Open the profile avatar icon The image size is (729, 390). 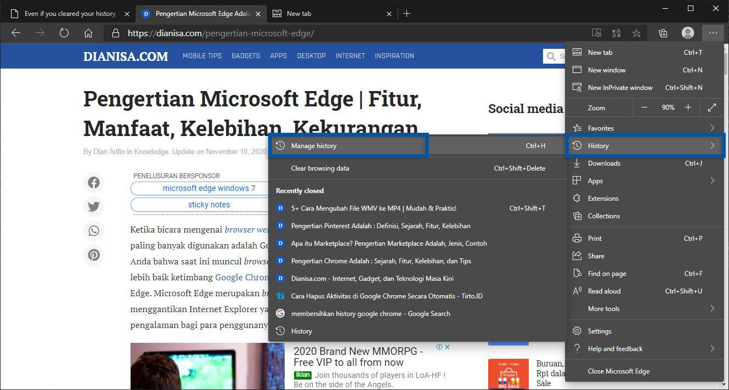point(687,33)
